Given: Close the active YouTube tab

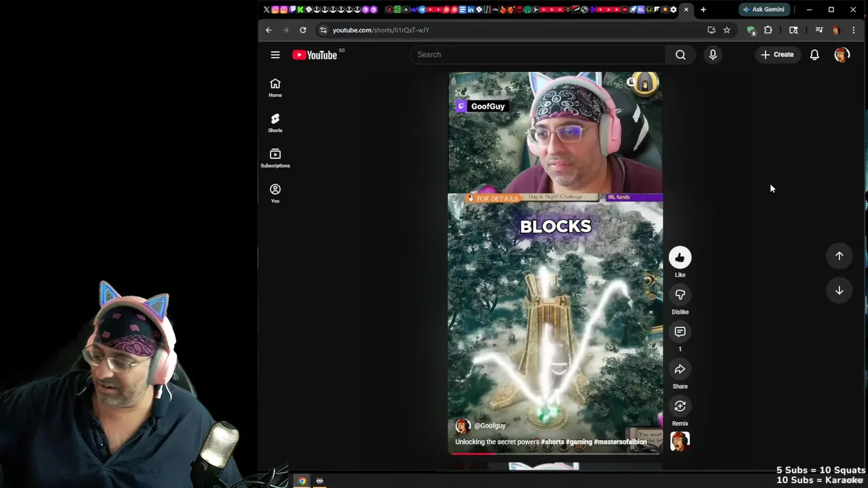Looking at the screenshot, I should [x=686, y=9].
